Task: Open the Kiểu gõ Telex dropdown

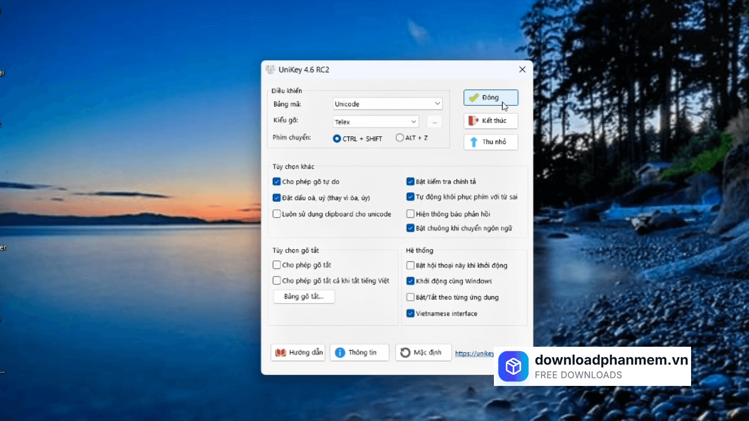Action: tap(413, 122)
